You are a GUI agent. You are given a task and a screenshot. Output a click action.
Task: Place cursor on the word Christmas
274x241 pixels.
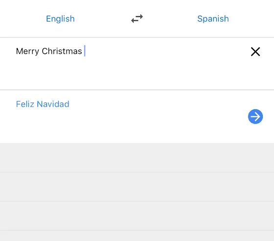click(x=62, y=51)
